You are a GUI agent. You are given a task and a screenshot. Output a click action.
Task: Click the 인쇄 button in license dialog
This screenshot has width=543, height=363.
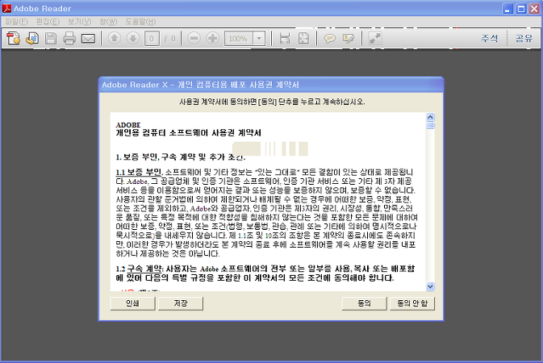132,303
